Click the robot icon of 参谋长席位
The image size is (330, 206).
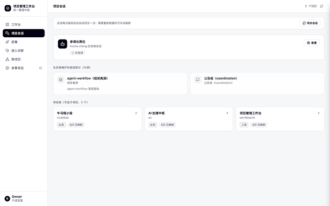point(63,44)
